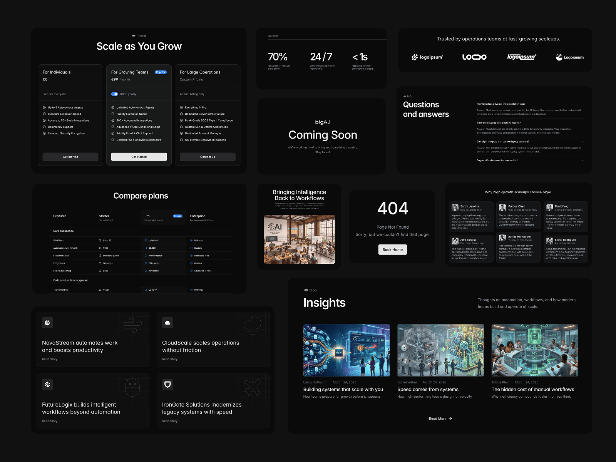Image resolution: width=616 pixels, height=462 pixels.
Task: Click the 'Collaboration & management' section label
Action: (x=71, y=280)
